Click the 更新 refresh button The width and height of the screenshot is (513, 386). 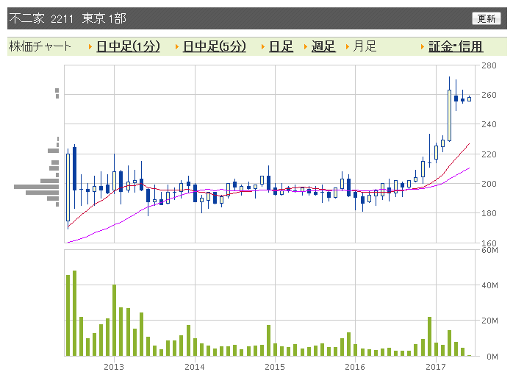[486, 18]
